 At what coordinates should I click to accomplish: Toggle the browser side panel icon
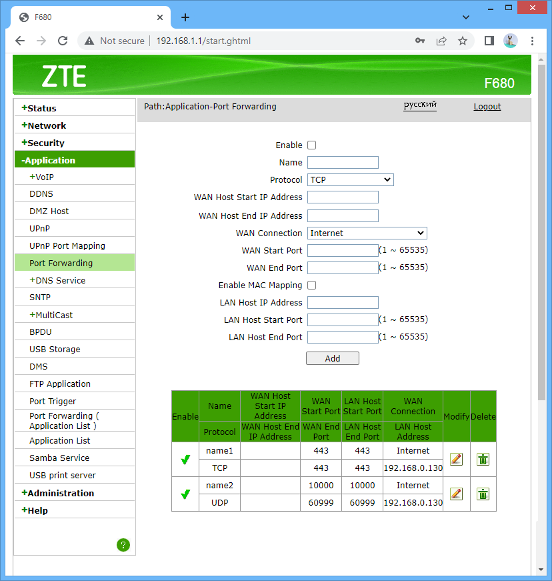(489, 41)
